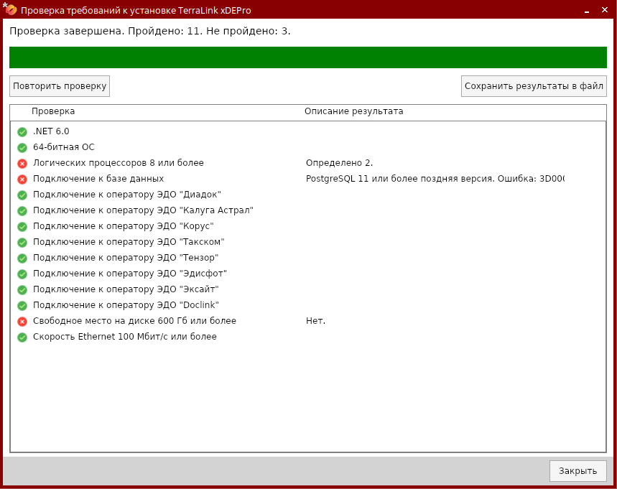
Task: Select the row text for ЭДО "Doclink"
Action: point(126,305)
